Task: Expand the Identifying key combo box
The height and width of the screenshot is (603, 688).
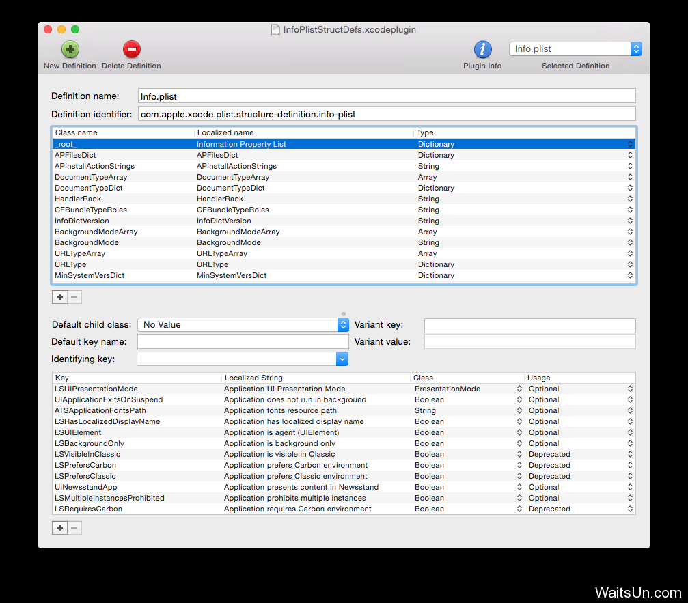Action: [342, 359]
